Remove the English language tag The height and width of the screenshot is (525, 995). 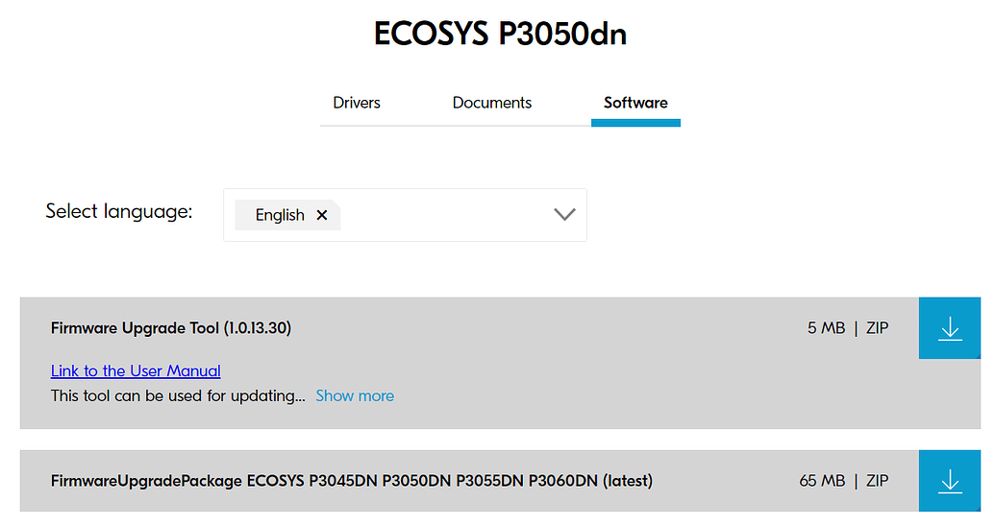(322, 215)
